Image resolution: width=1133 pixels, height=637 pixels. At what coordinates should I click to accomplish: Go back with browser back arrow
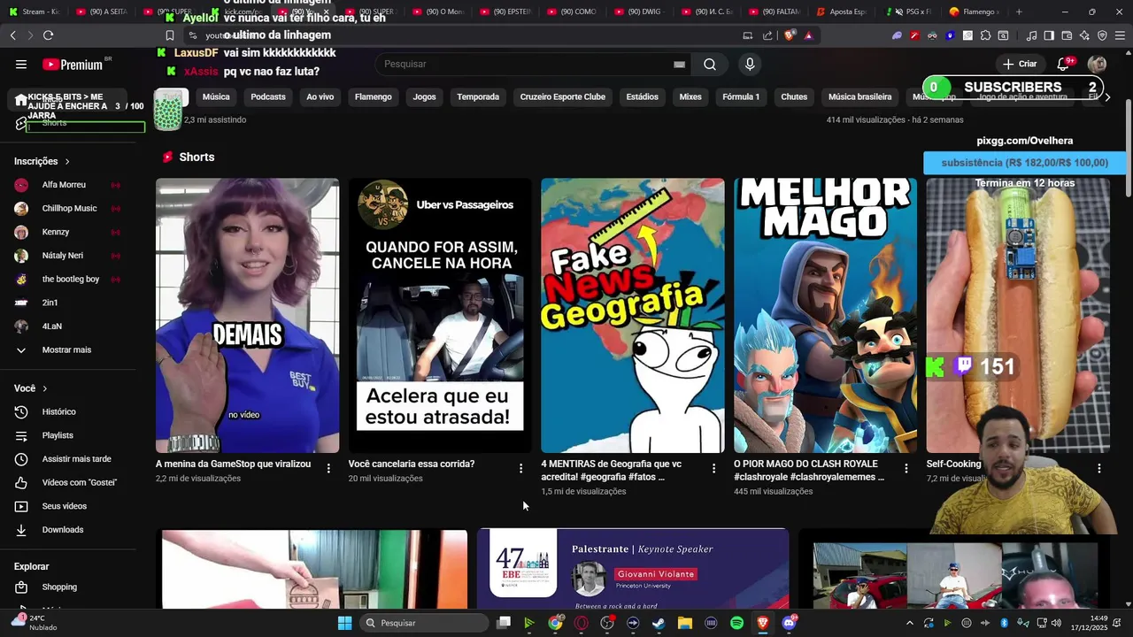pos(12,35)
